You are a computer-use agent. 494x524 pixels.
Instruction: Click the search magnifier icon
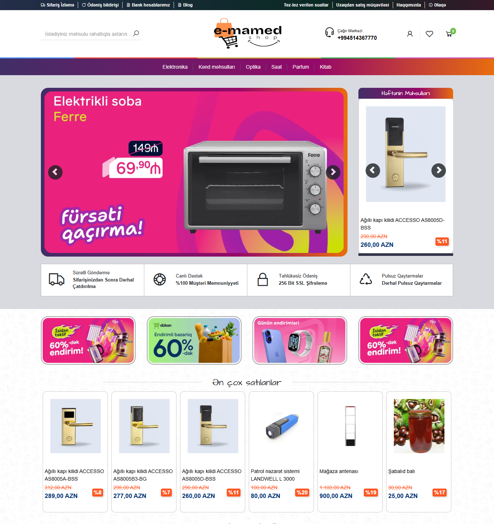(x=136, y=33)
